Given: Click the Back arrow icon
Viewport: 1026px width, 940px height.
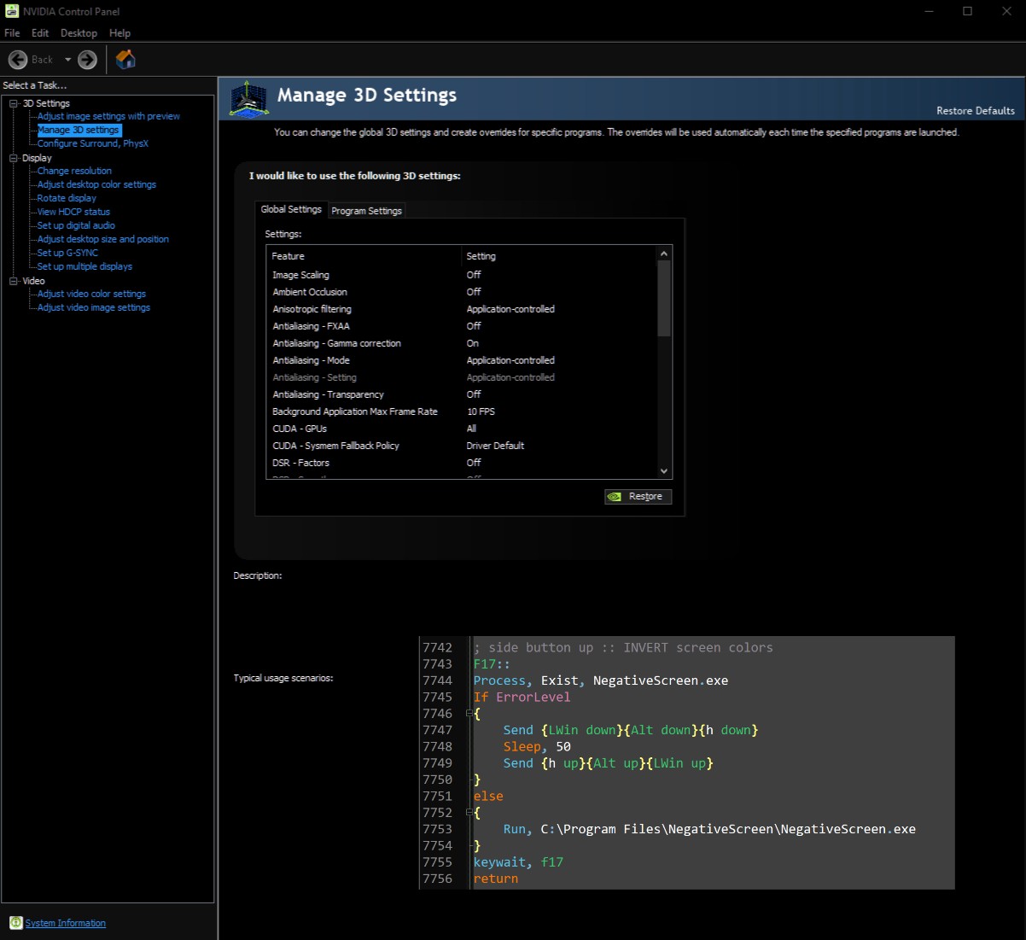Looking at the screenshot, I should 18,60.
